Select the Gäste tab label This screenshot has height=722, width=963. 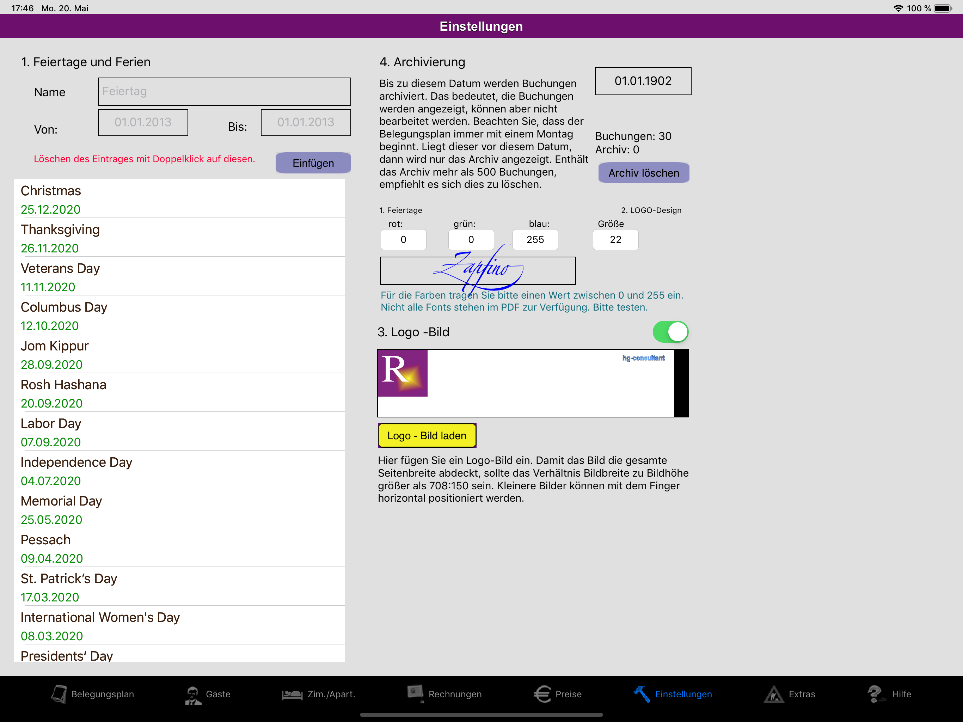(x=218, y=694)
